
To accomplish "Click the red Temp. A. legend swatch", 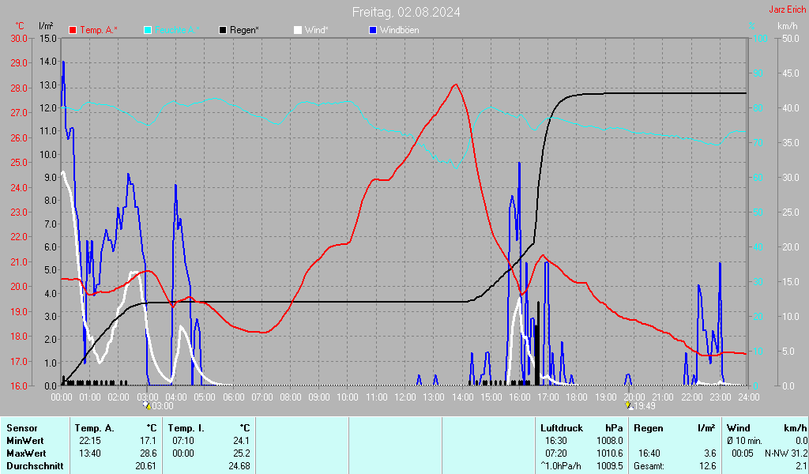I will (x=73, y=31).
